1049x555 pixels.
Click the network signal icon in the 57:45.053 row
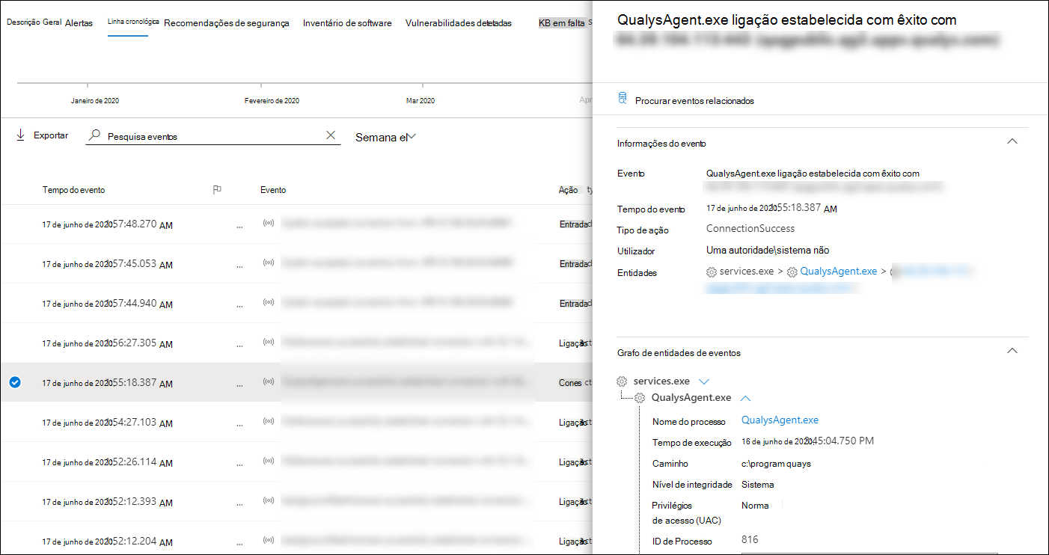[269, 263]
